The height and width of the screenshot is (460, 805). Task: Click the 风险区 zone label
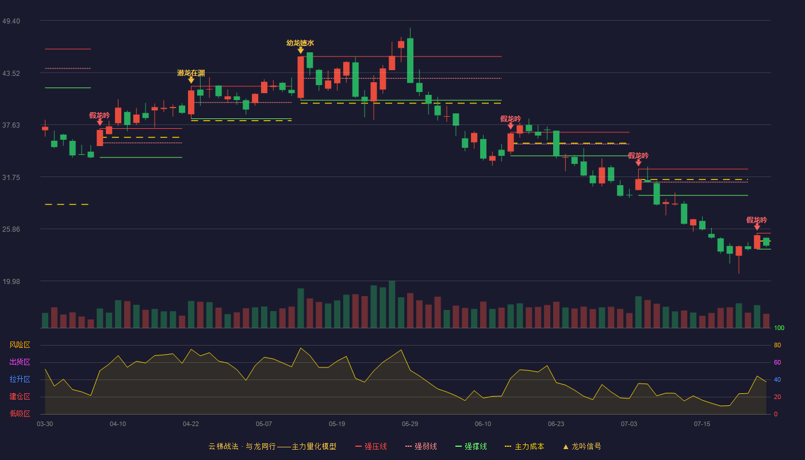pyautogui.click(x=20, y=345)
